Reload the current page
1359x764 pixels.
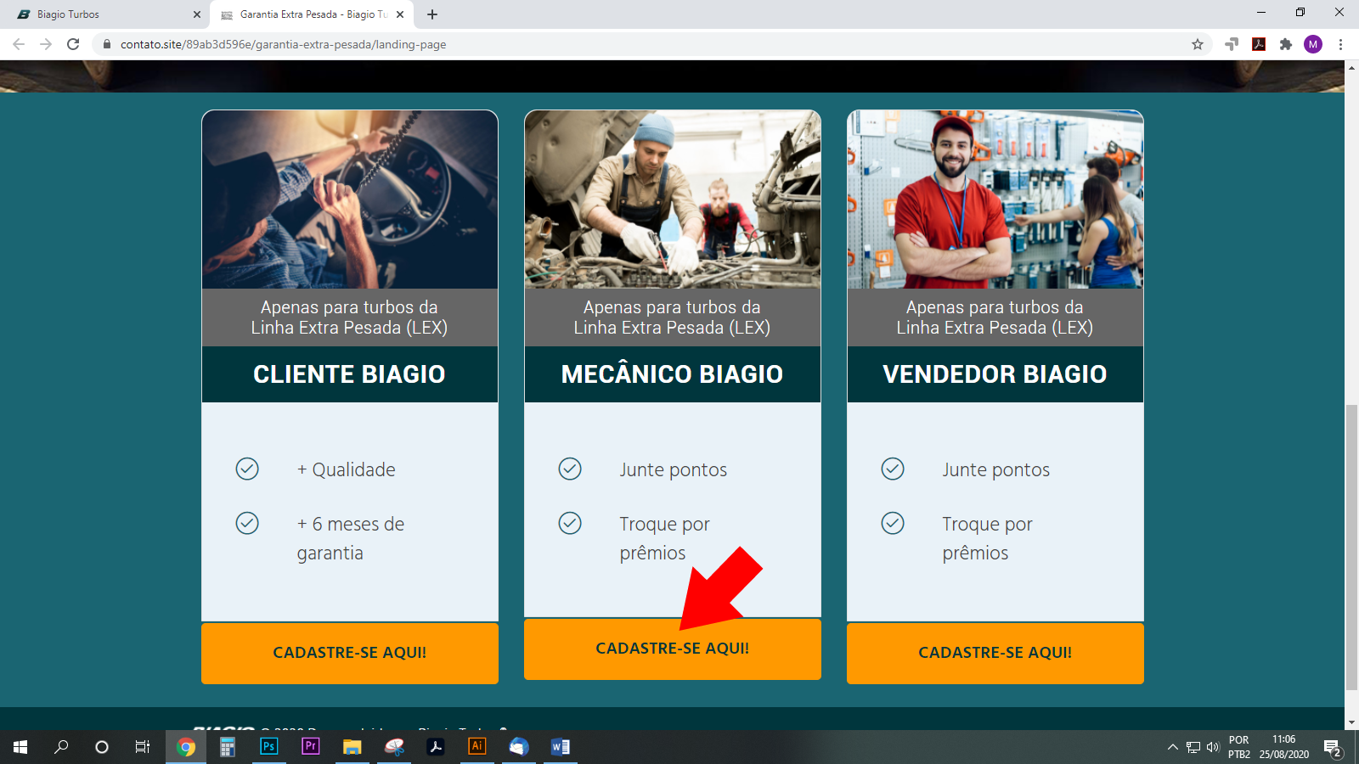coord(73,44)
